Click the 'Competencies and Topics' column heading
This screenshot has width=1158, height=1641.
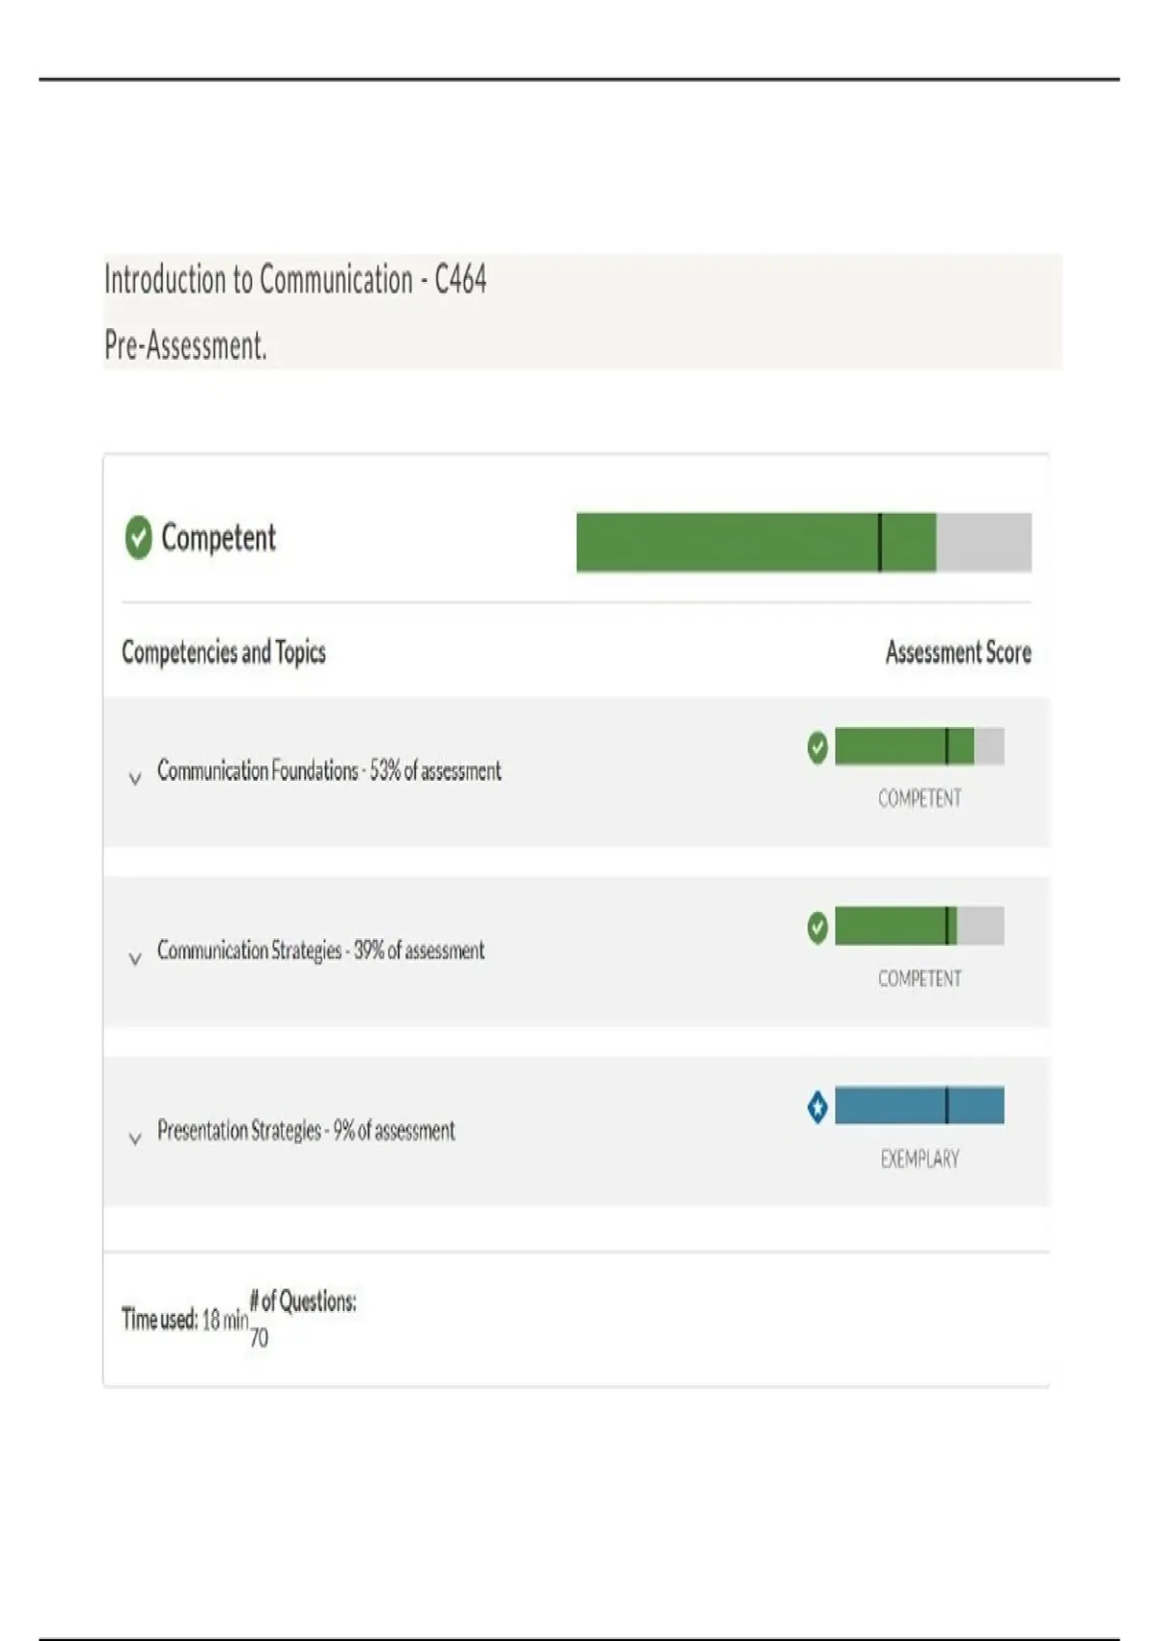(224, 653)
